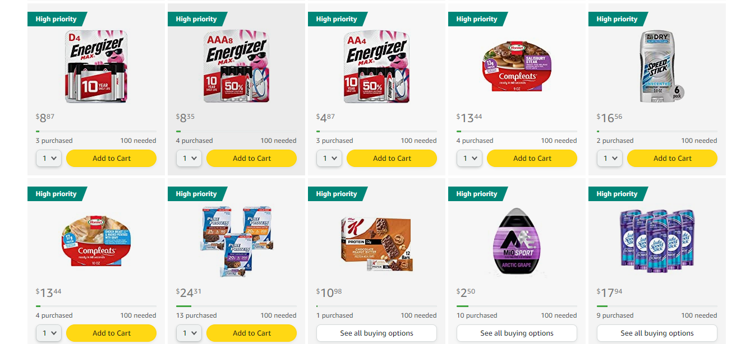
Task: Open the MiO Sport Arctic Grape image
Action: coord(517,241)
